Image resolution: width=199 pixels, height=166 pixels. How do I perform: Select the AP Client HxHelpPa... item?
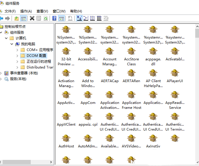click(x=153, y=78)
